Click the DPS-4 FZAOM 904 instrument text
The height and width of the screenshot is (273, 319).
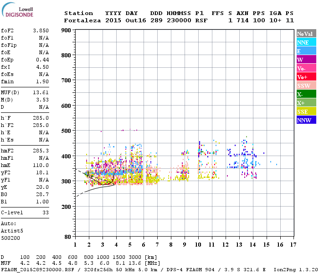pos(190,270)
